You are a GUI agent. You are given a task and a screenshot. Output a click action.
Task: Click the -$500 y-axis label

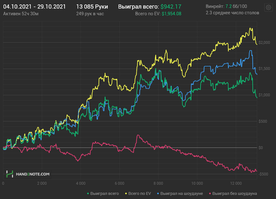click(x=263, y=174)
